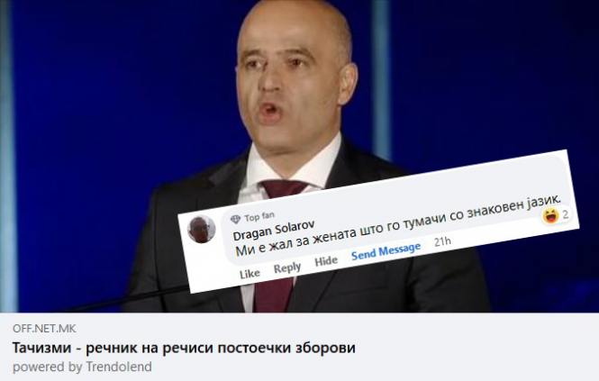Click Reply under the comment
This screenshot has height=381, width=599.
tap(287, 268)
